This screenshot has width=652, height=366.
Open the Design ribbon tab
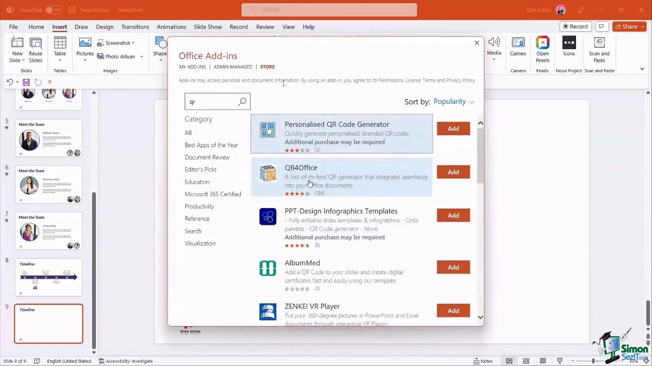[105, 27]
